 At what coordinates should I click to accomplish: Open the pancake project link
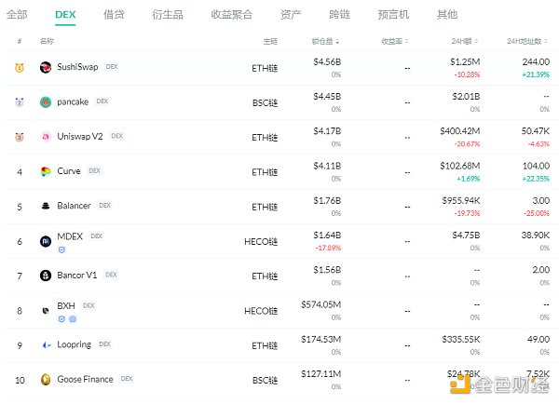tap(73, 101)
